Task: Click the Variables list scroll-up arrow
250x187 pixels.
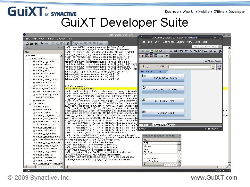Action: tap(179, 143)
